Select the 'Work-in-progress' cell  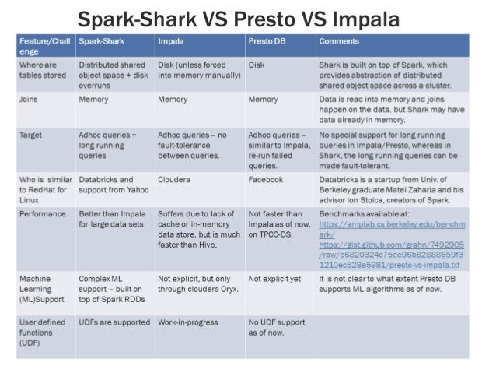click(200, 337)
